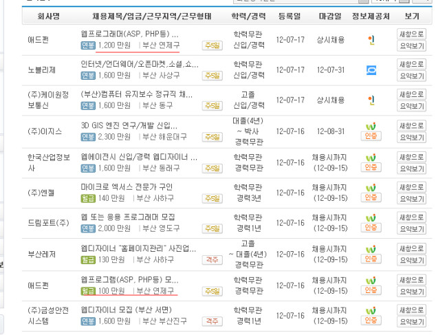
Task: Click the 연봉 badge in the 한국산업정보사 row
Action: (x=88, y=169)
